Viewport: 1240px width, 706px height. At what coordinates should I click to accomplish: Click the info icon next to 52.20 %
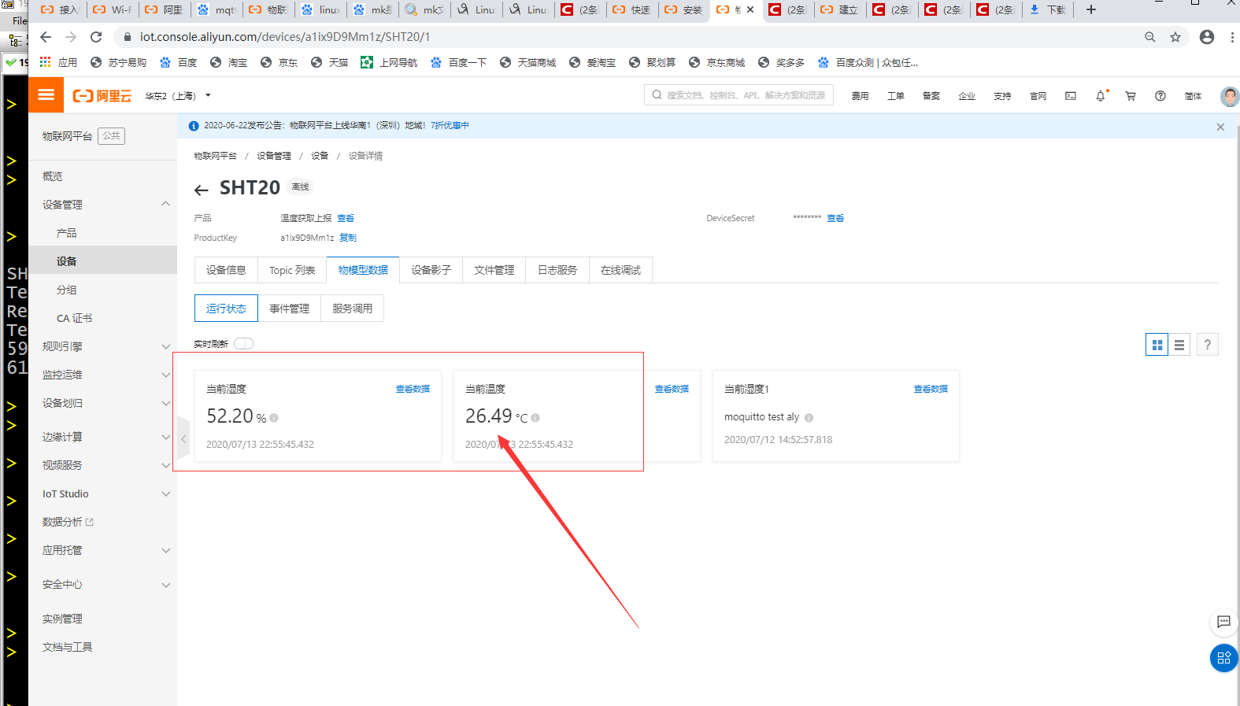click(274, 418)
